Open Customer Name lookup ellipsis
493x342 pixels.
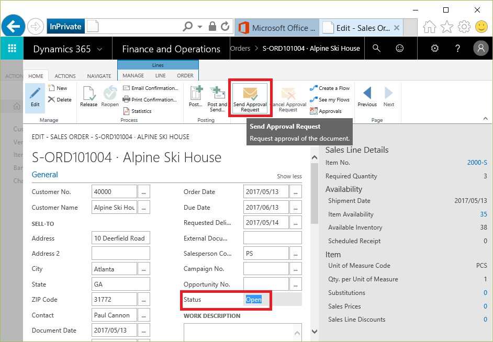tap(144, 208)
